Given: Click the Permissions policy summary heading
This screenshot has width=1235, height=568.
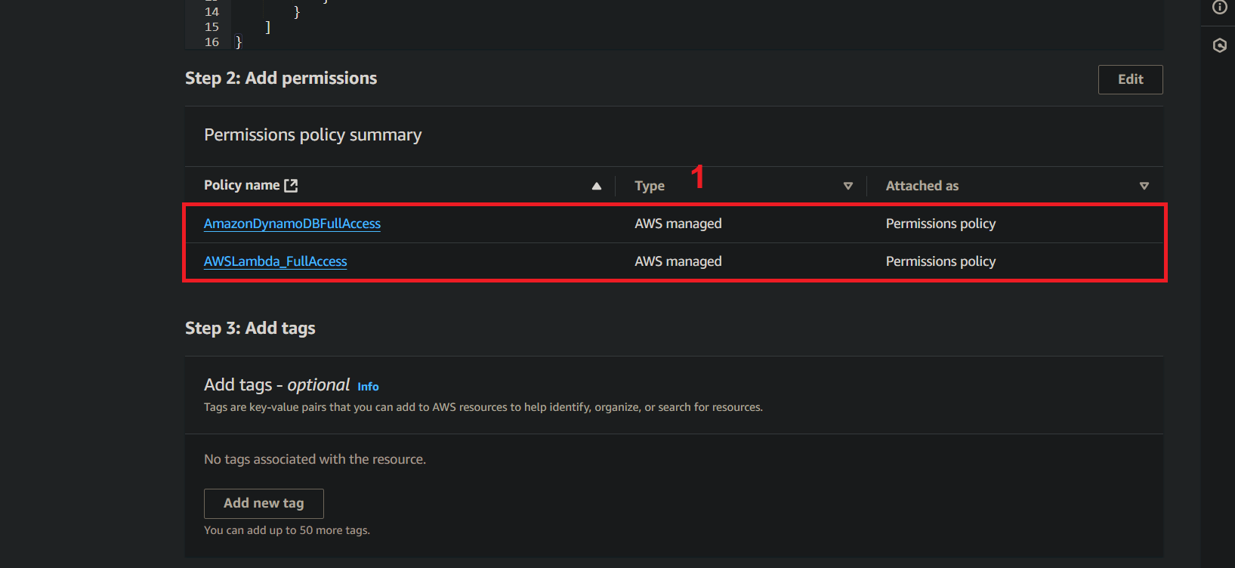Looking at the screenshot, I should click(x=313, y=135).
